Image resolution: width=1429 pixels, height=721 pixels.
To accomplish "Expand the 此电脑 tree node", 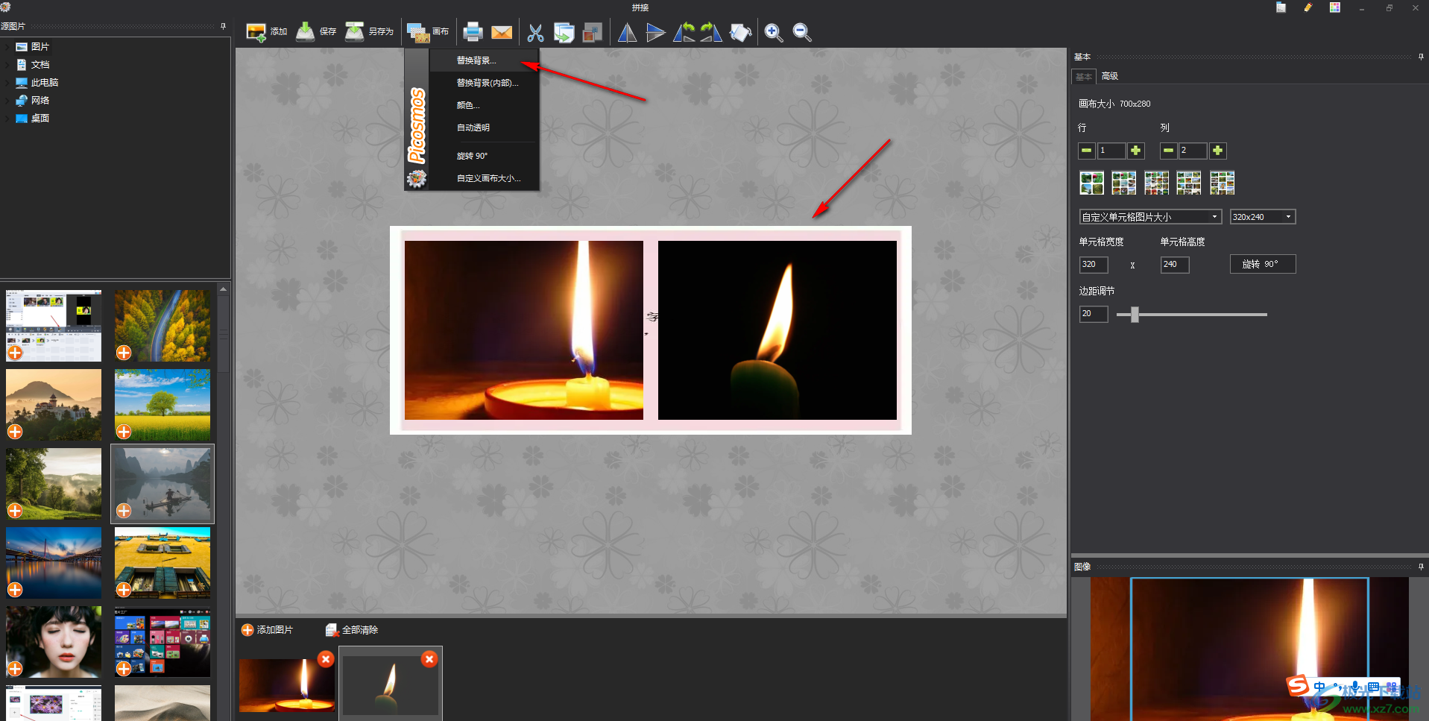I will 8,83.
